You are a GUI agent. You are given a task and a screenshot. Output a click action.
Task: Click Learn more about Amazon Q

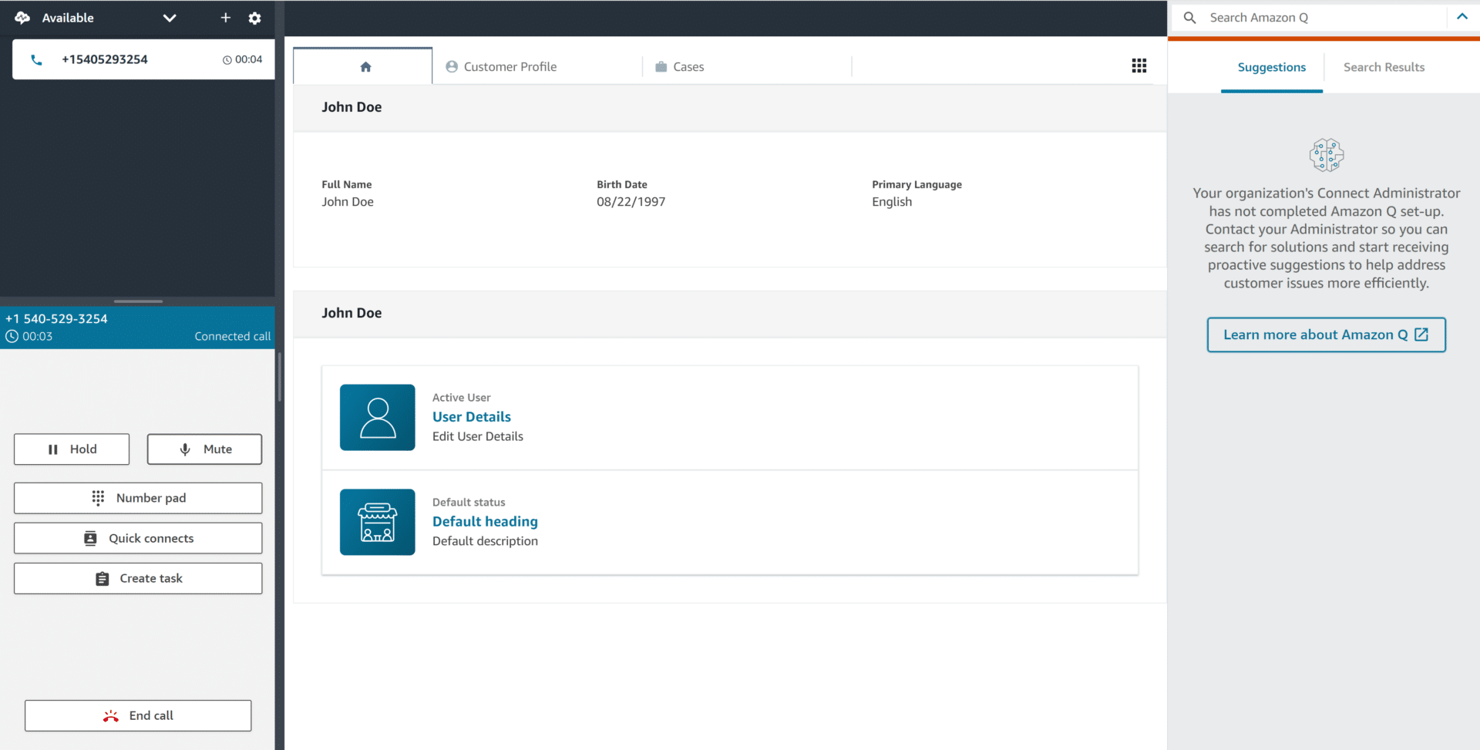tap(1325, 335)
